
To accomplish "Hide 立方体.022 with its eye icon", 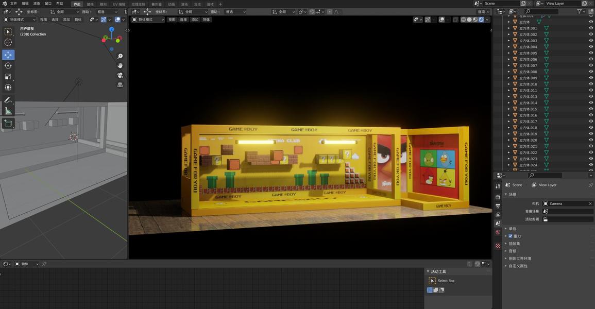I will pos(591,152).
